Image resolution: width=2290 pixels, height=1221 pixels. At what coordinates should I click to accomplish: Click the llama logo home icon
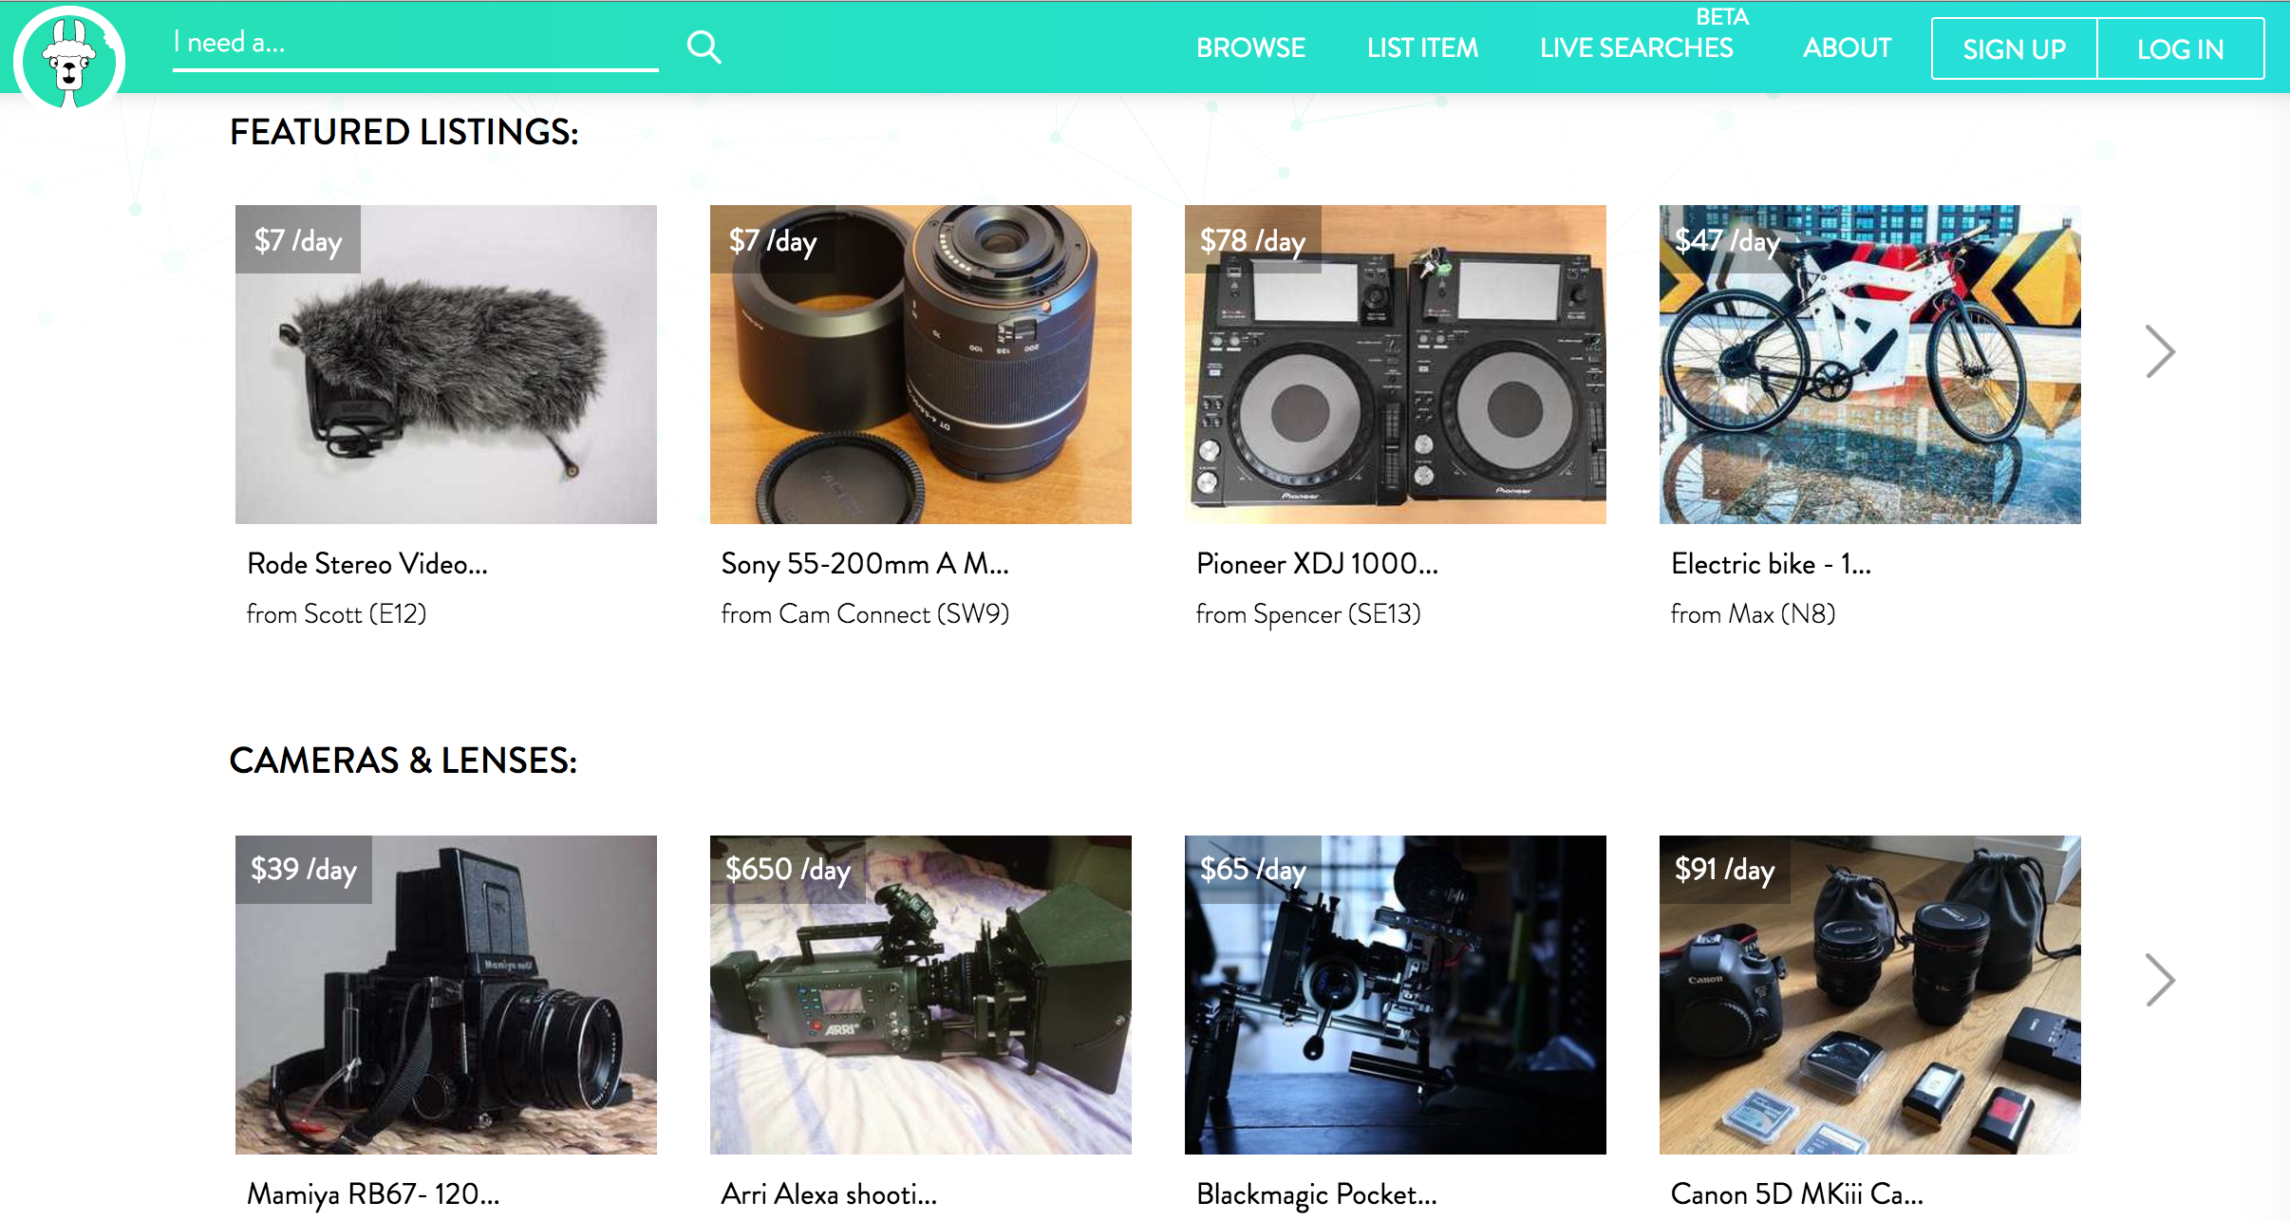click(x=69, y=59)
